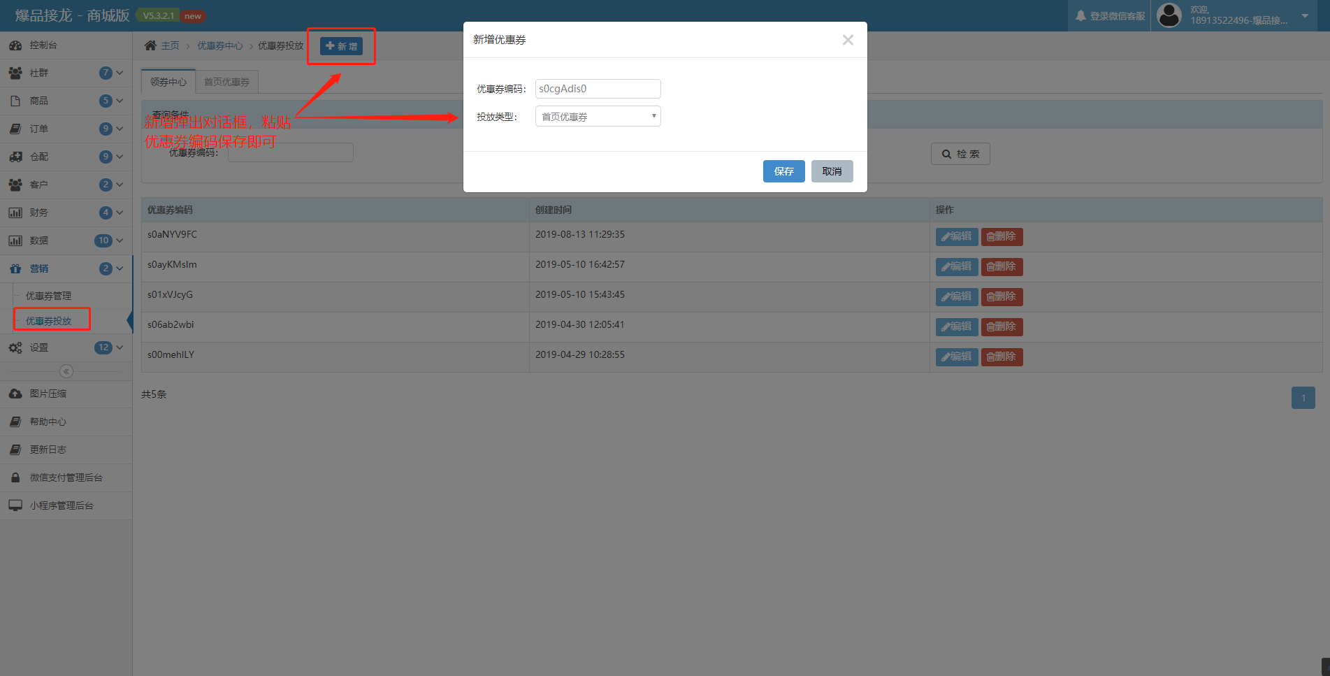Screen dimensions: 1330x676
Task: Click the 更新日志 book icon
Action: [15, 450]
